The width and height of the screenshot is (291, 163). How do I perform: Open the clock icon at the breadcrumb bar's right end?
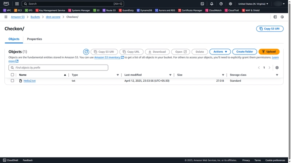tap(282, 17)
